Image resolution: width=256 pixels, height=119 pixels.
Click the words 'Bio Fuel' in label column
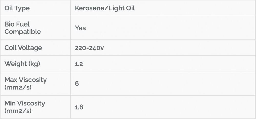click(17, 24)
